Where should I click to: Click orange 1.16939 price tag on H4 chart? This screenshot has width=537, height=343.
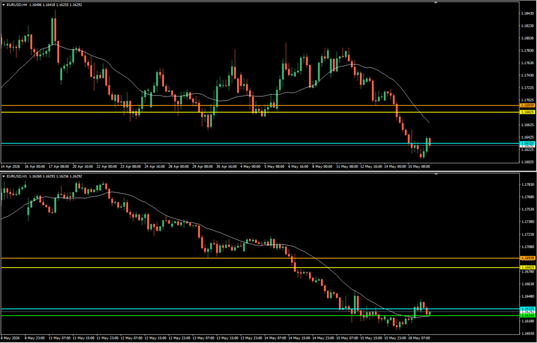pos(527,105)
